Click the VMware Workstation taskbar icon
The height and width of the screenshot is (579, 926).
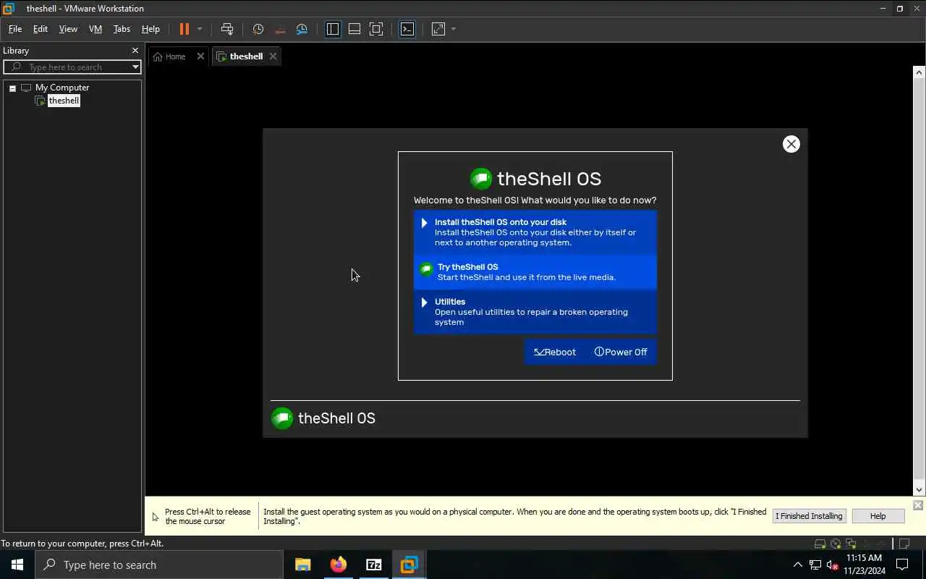tap(409, 565)
